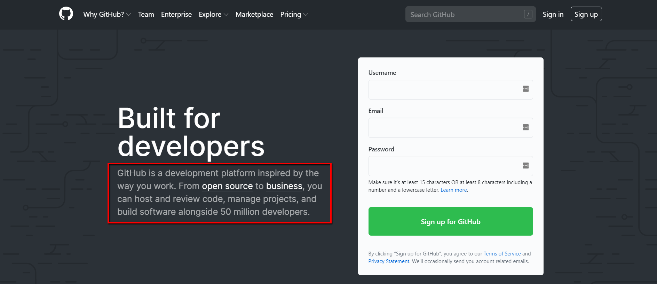This screenshot has height=284, width=657.
Task: Open the Team page
Action: (146, 14)
